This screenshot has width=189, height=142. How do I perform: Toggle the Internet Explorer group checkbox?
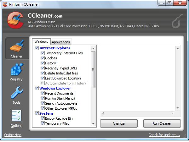(x=37, y=48)
